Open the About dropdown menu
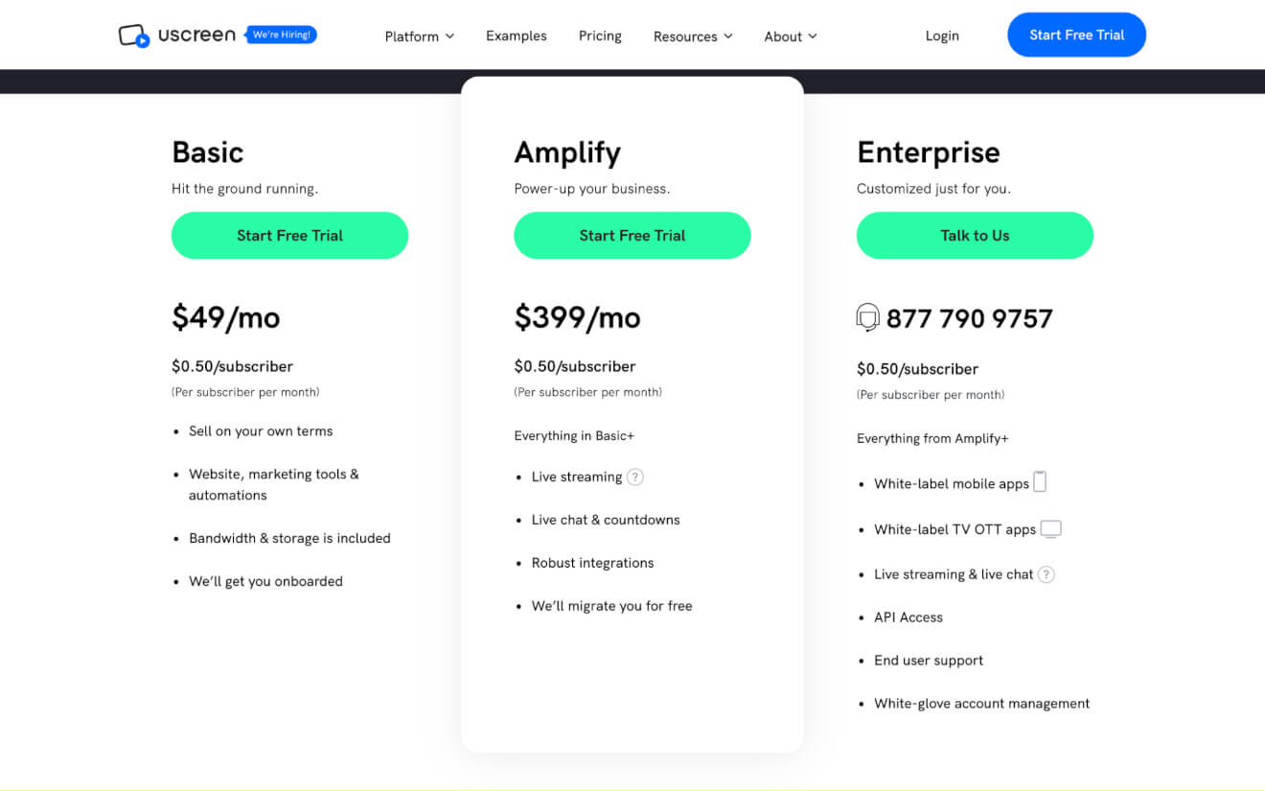Image resolution: width=1265 pixels, height=791 pixels. (x=791, y=36)
